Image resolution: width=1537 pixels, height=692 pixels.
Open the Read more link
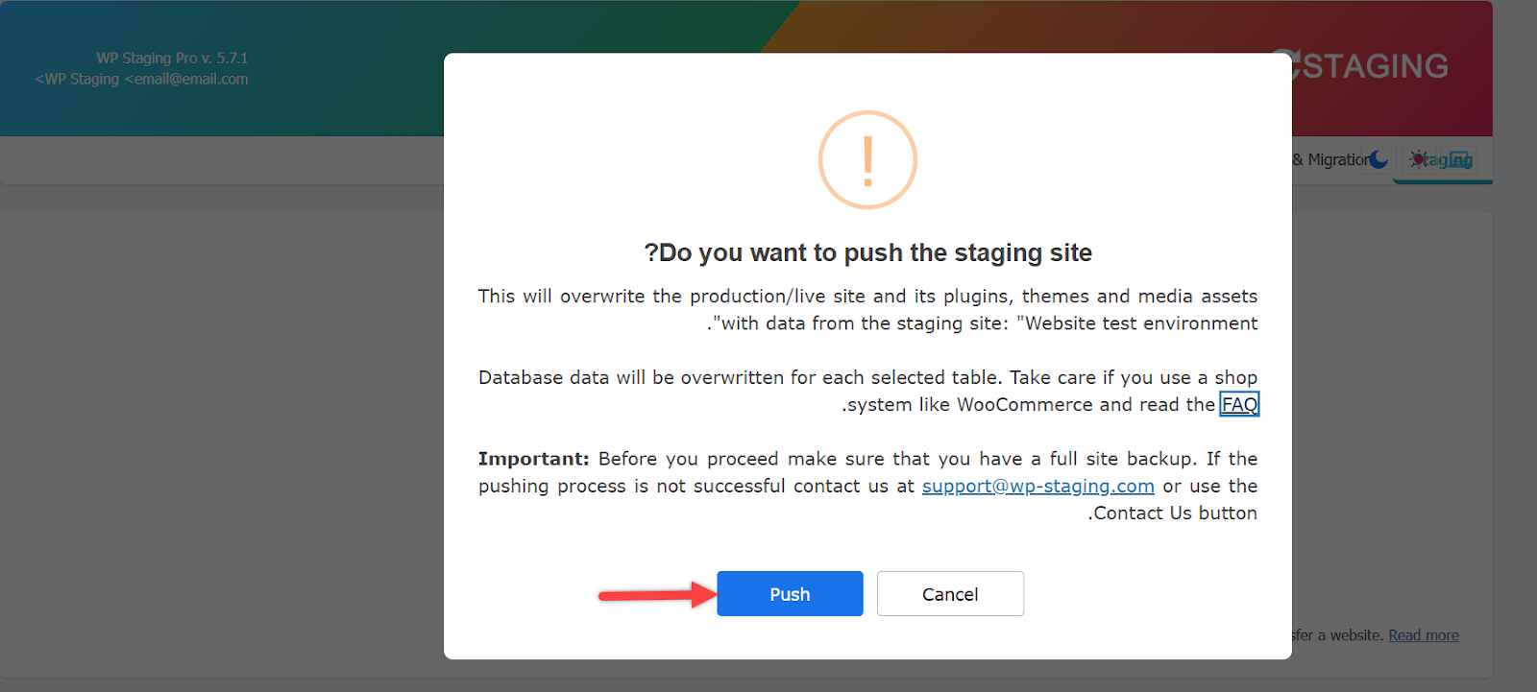pos(1423,635)
